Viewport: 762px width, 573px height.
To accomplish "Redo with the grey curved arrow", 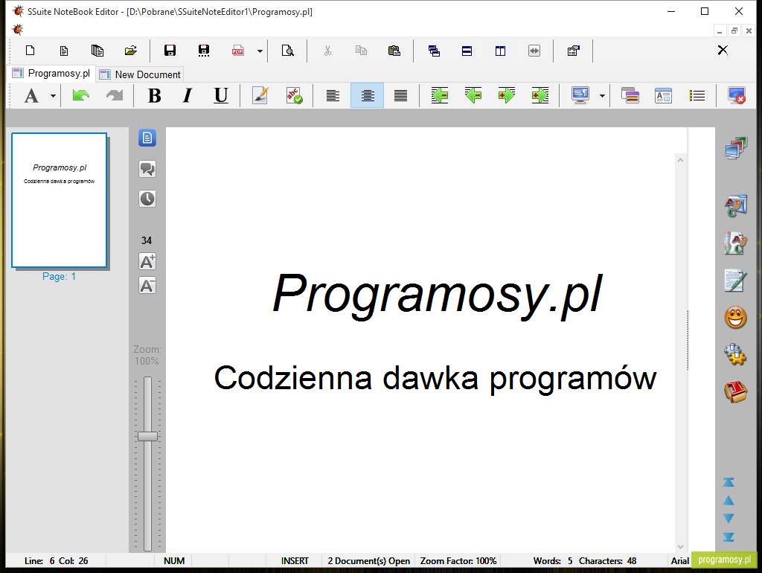I will pyautogui.click(x=115, y=95).
